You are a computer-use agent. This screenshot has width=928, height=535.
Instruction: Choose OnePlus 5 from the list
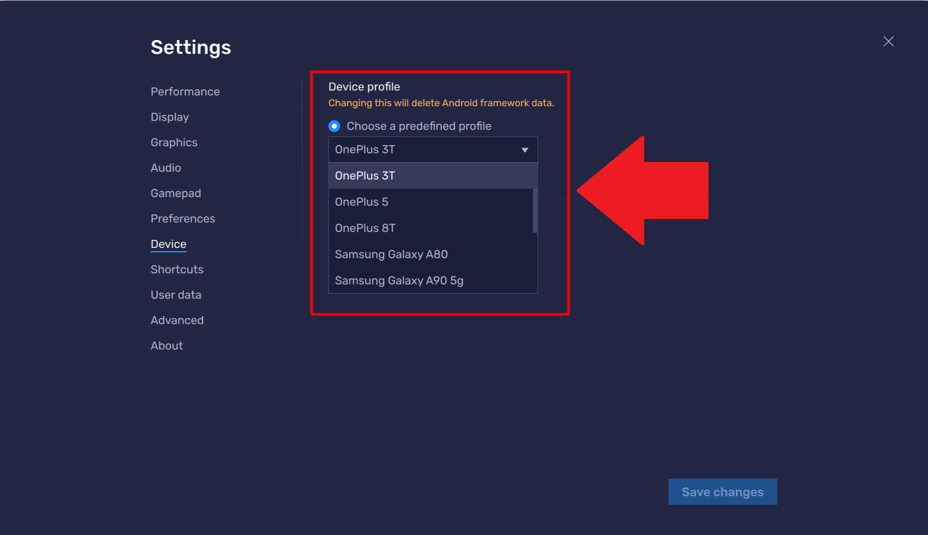[x=431, y=202]
